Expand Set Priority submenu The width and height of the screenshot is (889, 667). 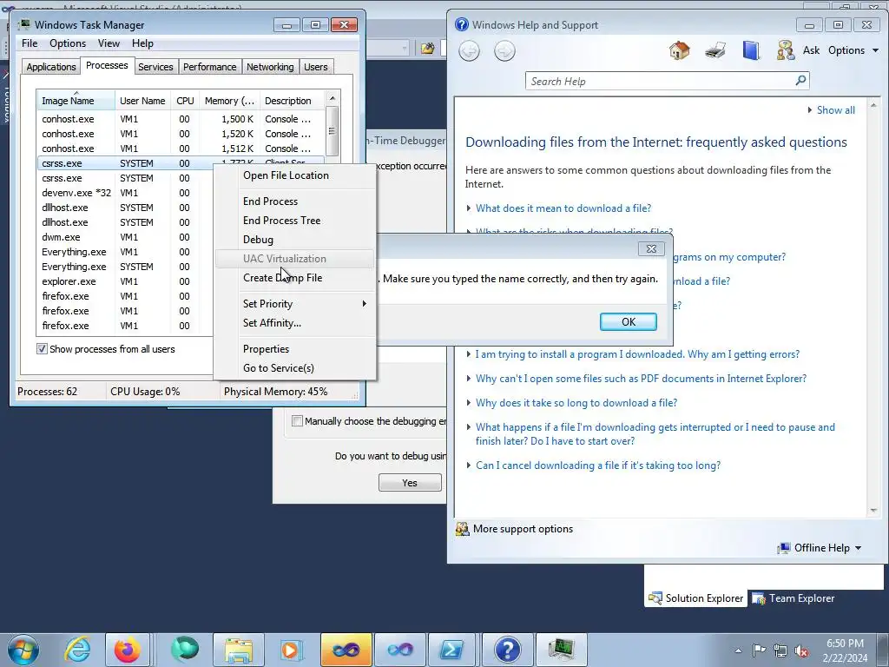295,303
